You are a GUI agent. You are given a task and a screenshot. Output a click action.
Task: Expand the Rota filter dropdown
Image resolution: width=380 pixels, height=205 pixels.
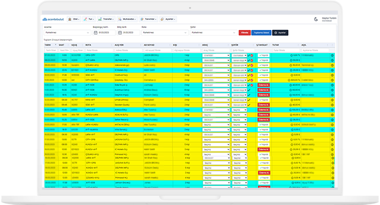(x=165, y=32)
